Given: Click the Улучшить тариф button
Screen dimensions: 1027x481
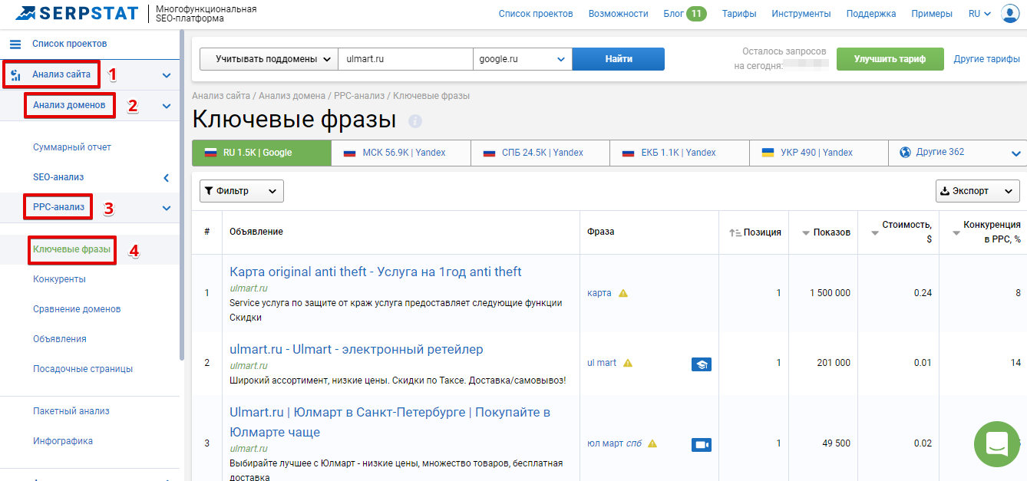Looking at the screenshot, I should (890, 59).
